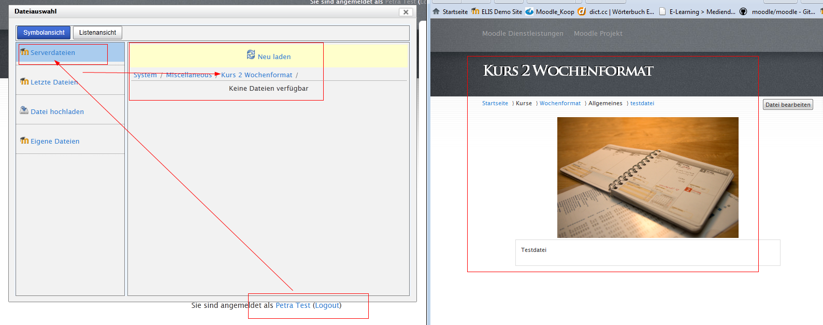This screenshot has width=823, height=325.
Task: Click Allgemeines in course breadcrumb
Action: (605, 104)
